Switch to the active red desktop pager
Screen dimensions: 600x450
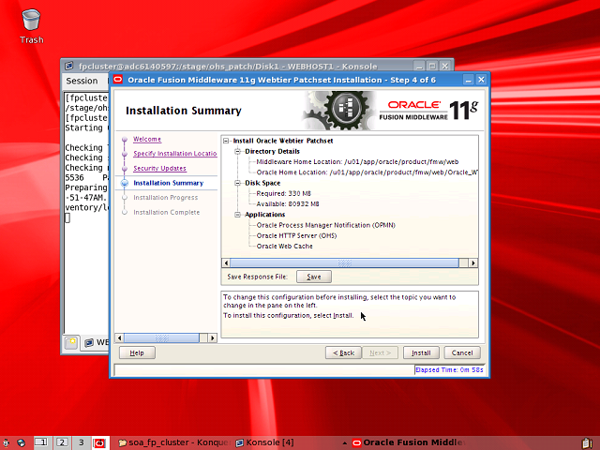click(100, 442)
